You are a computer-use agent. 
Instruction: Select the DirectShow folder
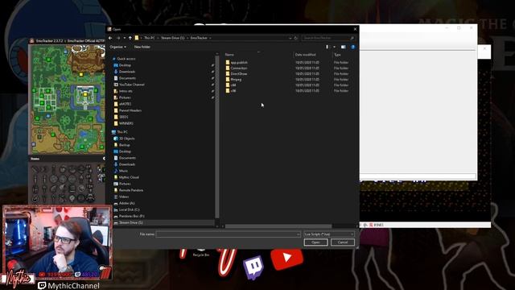tap(239, 73)
